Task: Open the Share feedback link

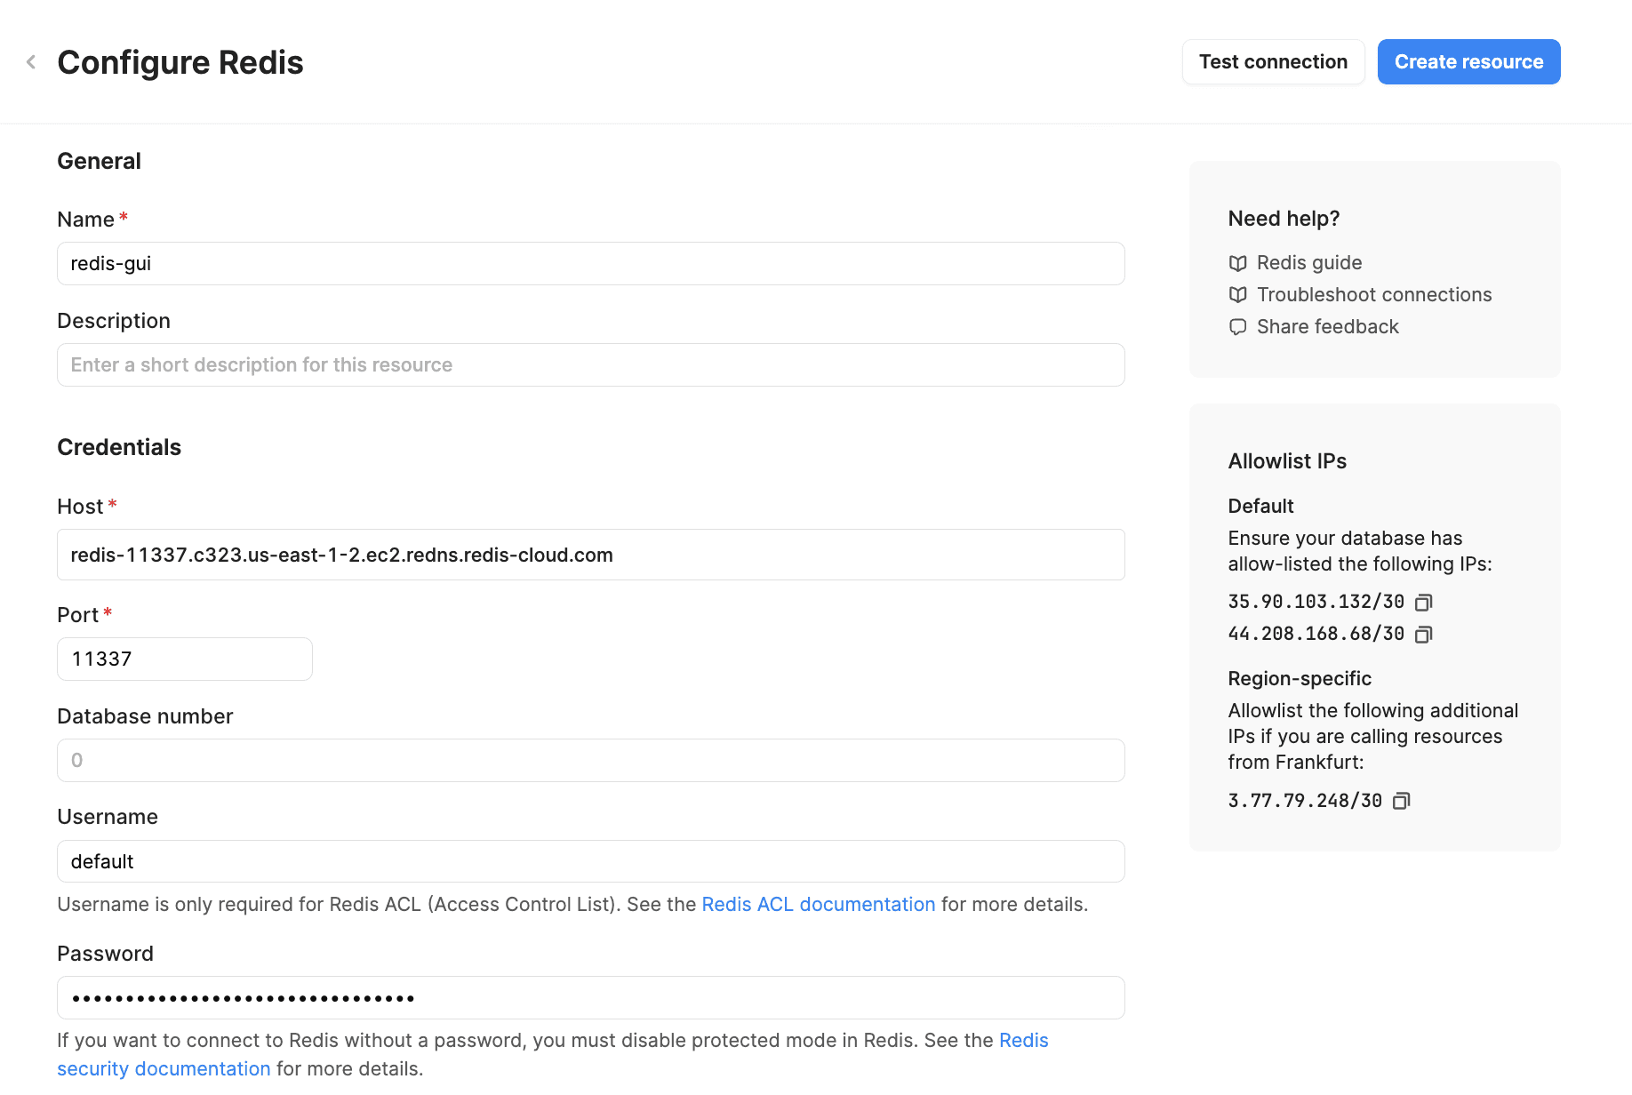Action: click(1327, 327)
